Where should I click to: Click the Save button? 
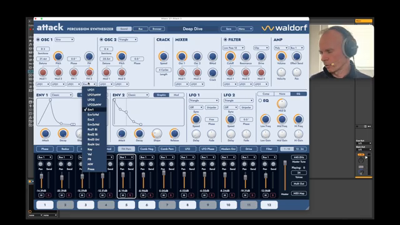coord(229,29)
